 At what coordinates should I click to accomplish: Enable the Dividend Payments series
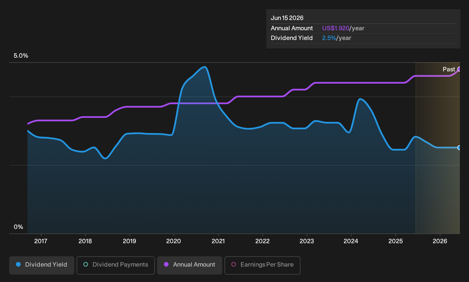point(116,265)
